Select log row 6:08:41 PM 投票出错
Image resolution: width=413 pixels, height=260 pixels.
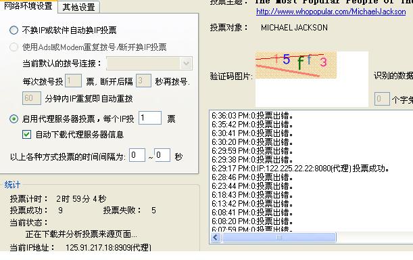tap(252, 213)
